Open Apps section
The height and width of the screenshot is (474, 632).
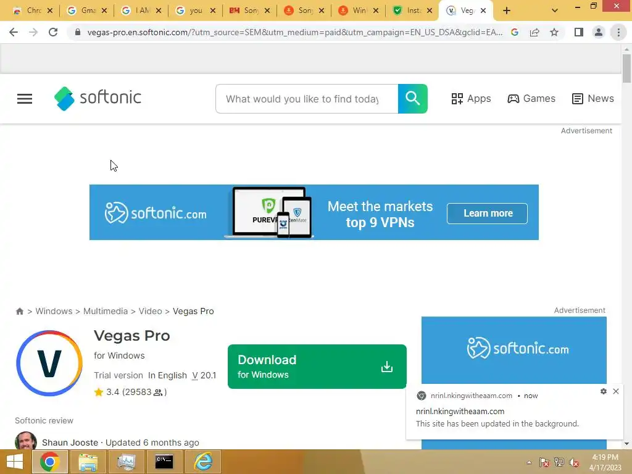[x=471, y=99]
